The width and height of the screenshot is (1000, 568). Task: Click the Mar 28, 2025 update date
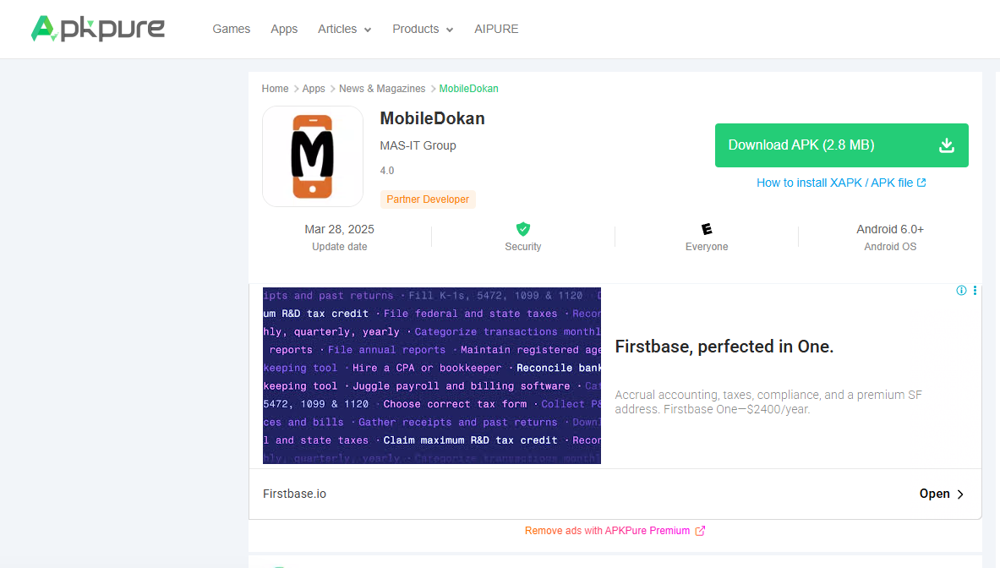[339, 229]
